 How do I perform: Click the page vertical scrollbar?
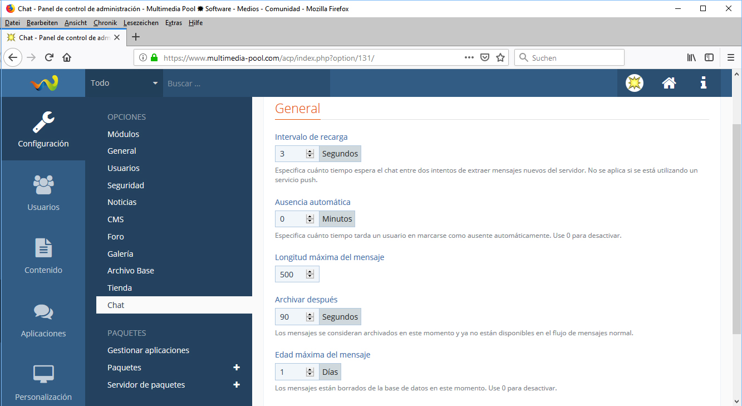tap(736, 223)
